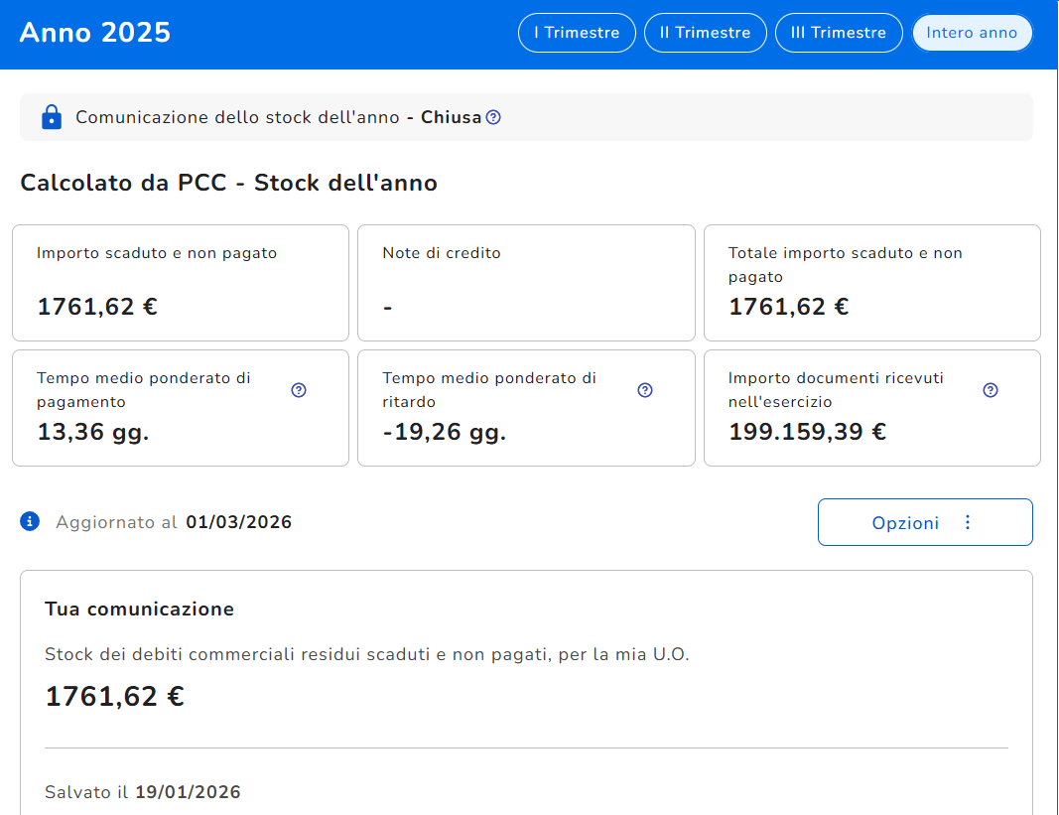Open help for Importo documenti ricevuti nell'esercizio
The height and width of the screenshot is (815, 1059).
point(990,390)
